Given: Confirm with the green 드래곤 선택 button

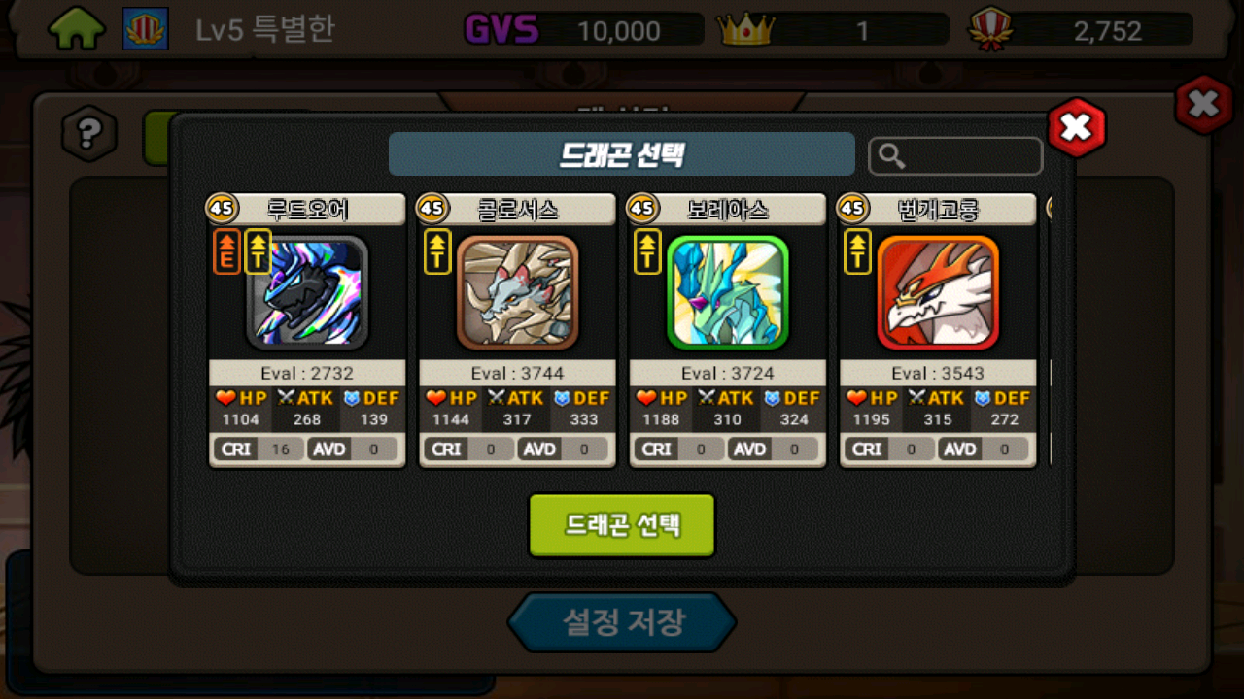Looking at the screenshot, I should point(622,525).
